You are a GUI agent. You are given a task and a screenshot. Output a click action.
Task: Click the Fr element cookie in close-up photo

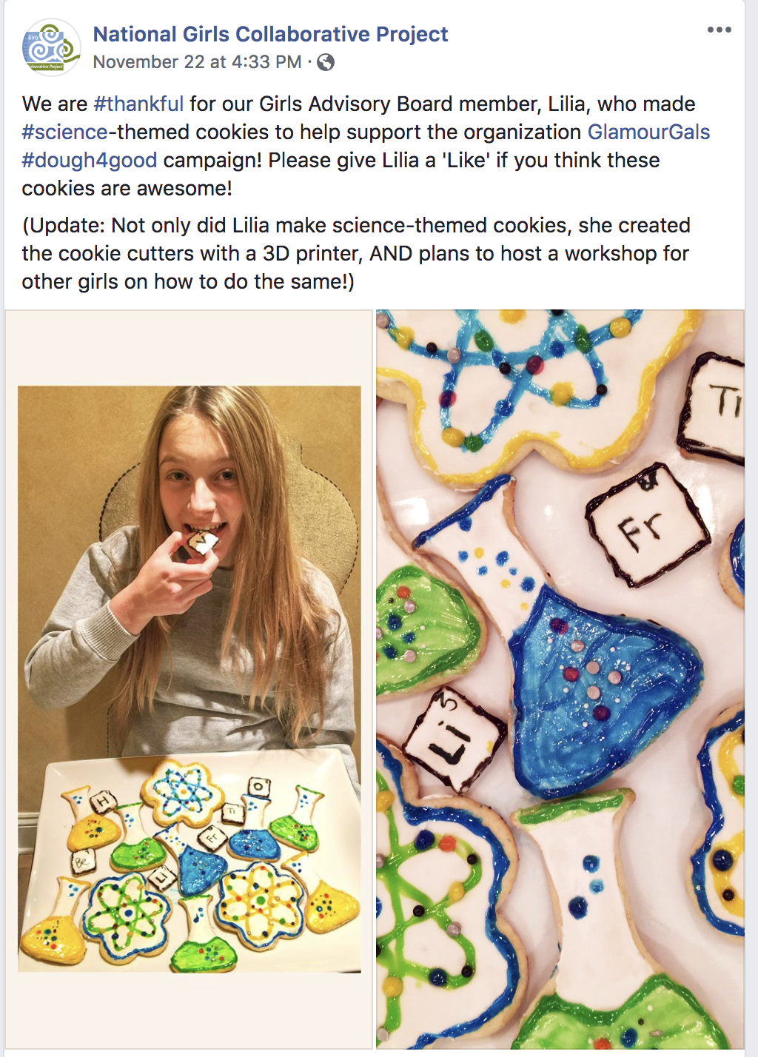[x=645, y=525]
